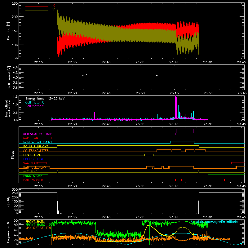The width and height of the screenshot is (248, 248).
Task: Select the SAA_FLAG label
Action: click(x=30, y=163)
